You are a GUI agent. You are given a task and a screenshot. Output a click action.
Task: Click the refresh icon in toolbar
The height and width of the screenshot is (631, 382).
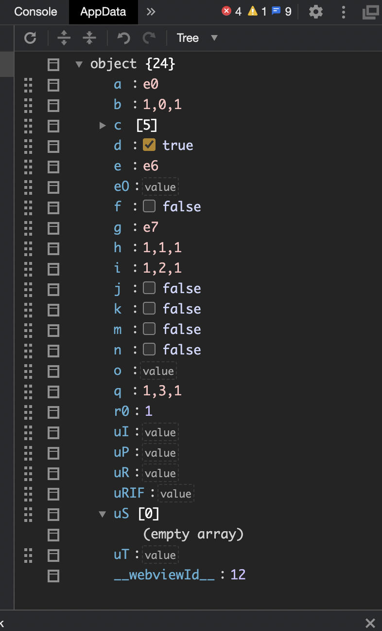30,38
